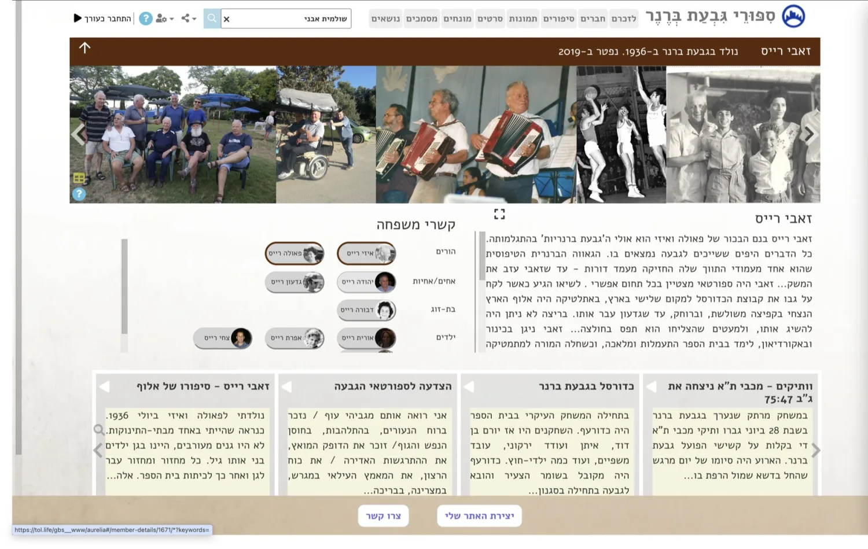Open the story וותיקים – מכבי ת"א ניצחה
Viewport: 868px width, 549px height.
click(x=740, y=392)
